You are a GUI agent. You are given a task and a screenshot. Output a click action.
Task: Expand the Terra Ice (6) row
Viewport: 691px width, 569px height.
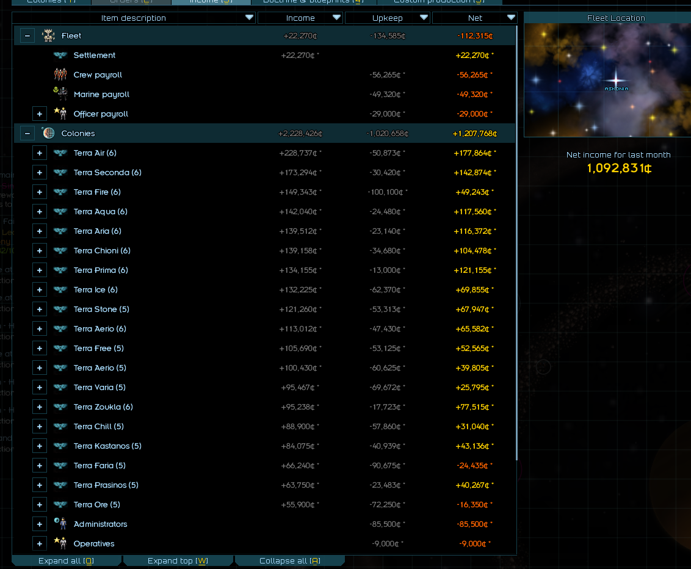point(40,289)
